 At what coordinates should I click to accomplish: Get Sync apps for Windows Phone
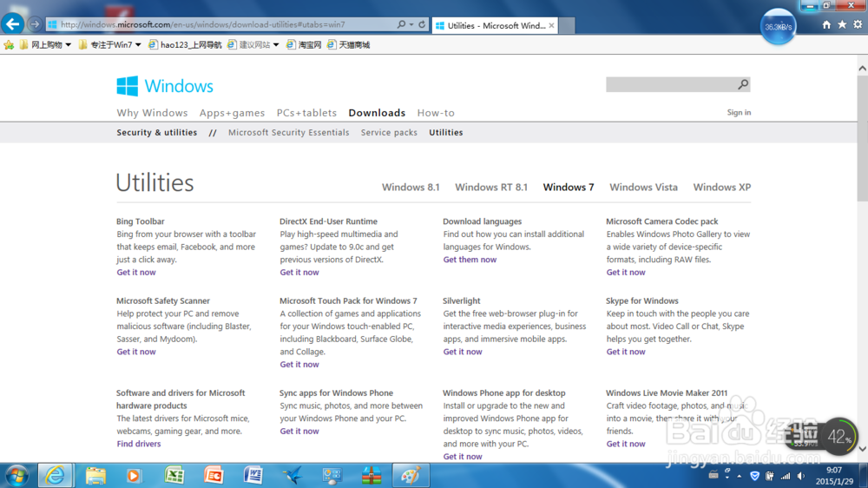coord(299,431)
